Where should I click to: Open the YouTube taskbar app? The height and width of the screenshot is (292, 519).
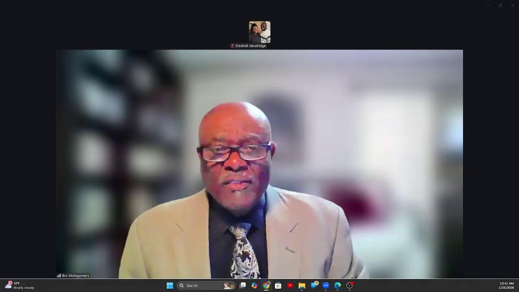tap(290, 286)
